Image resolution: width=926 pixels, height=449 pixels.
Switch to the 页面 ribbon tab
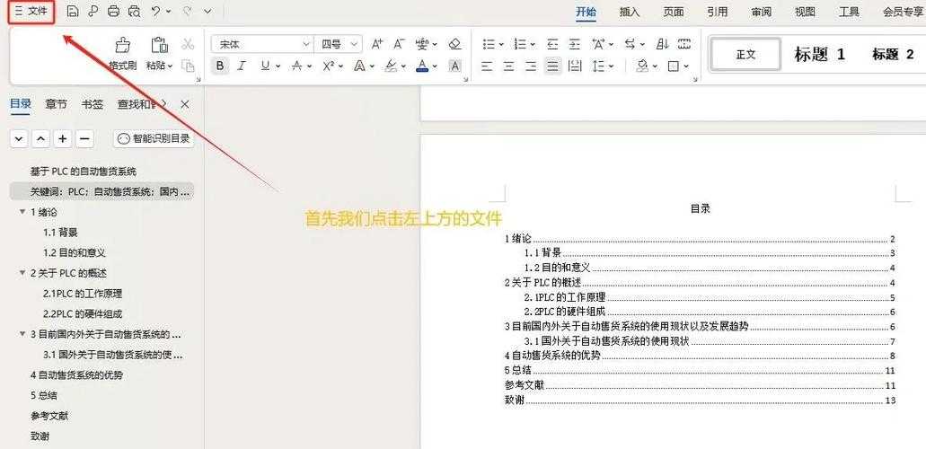674,12
